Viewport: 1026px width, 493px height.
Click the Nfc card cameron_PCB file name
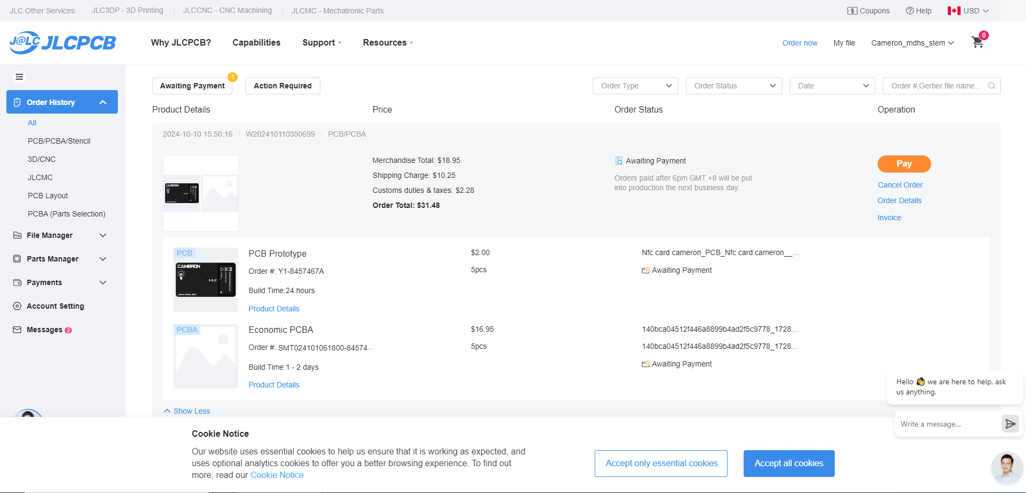tap(720, 252)
